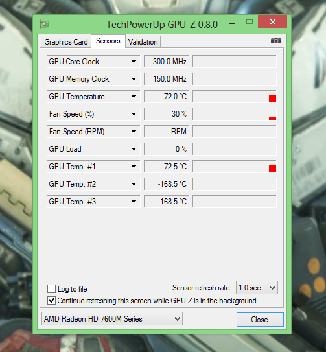This screenshot has width=326, height=352.
Task: Click the GPU Temperature history graph
Action: pos(235,97)
